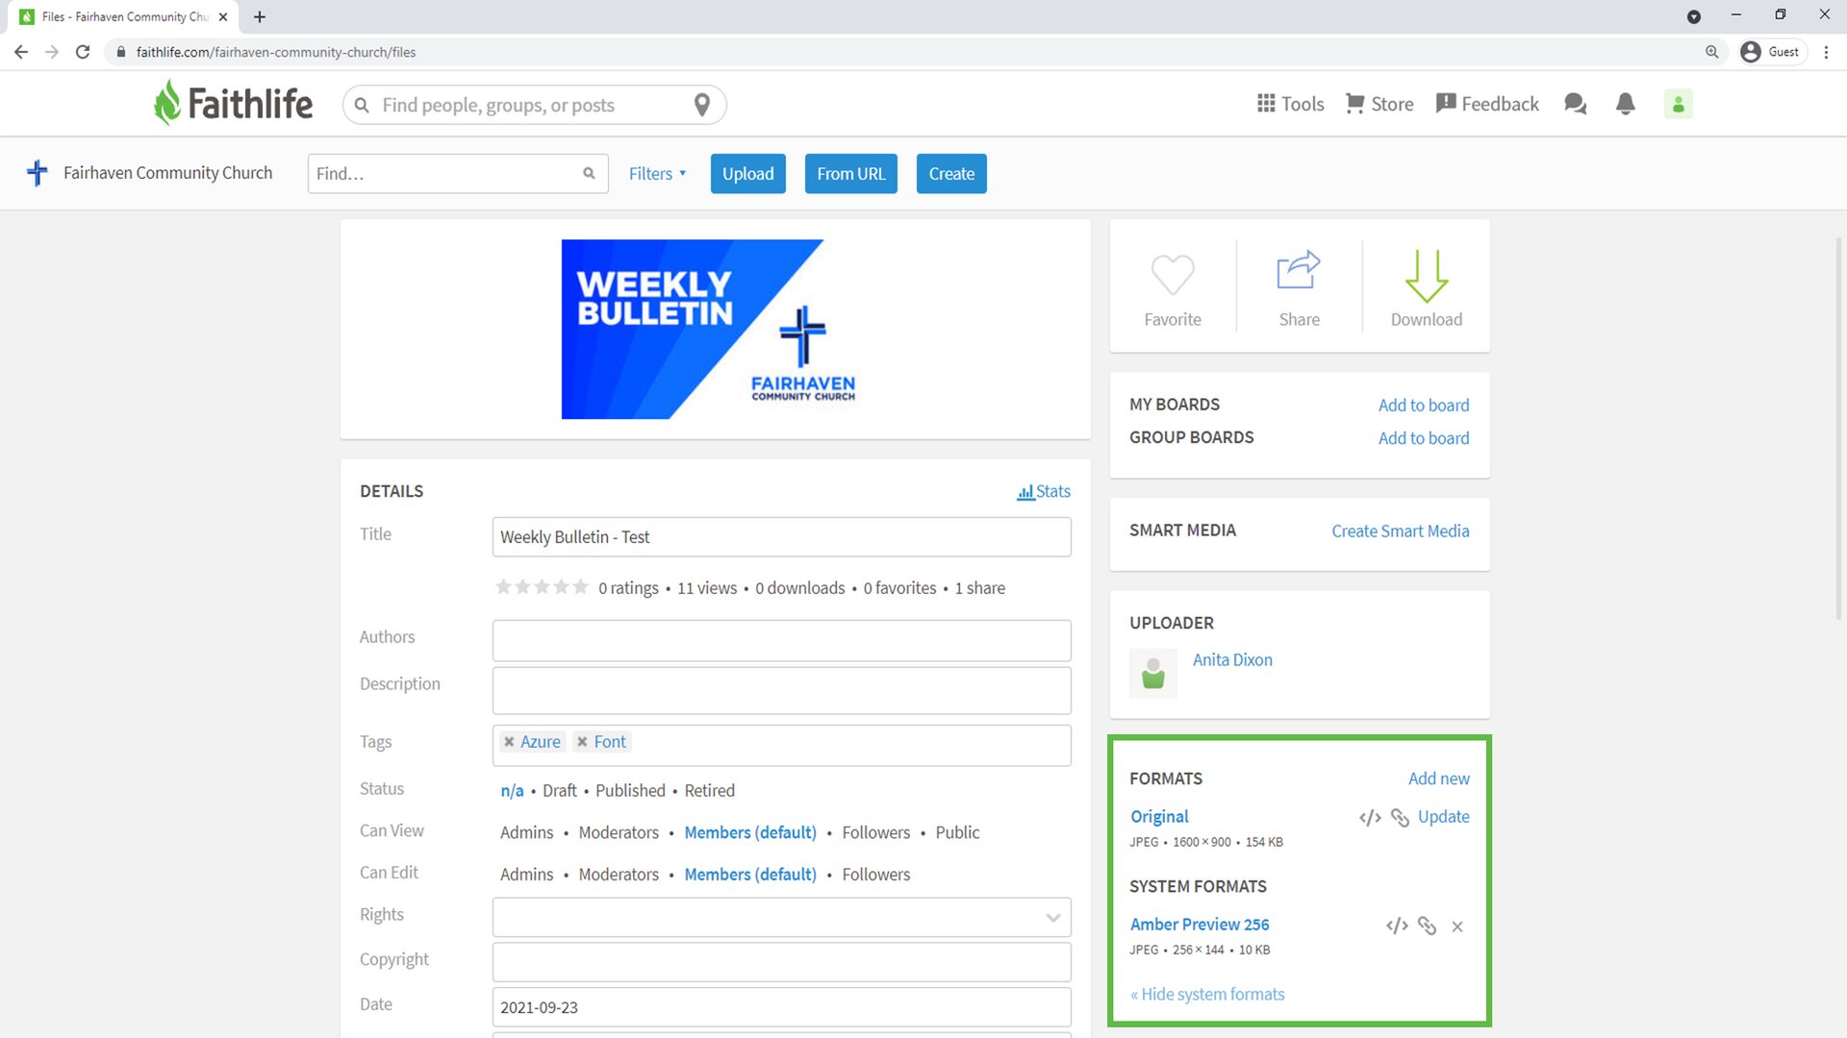
Task: Set Can View to Followers
Action: [875, 832]
